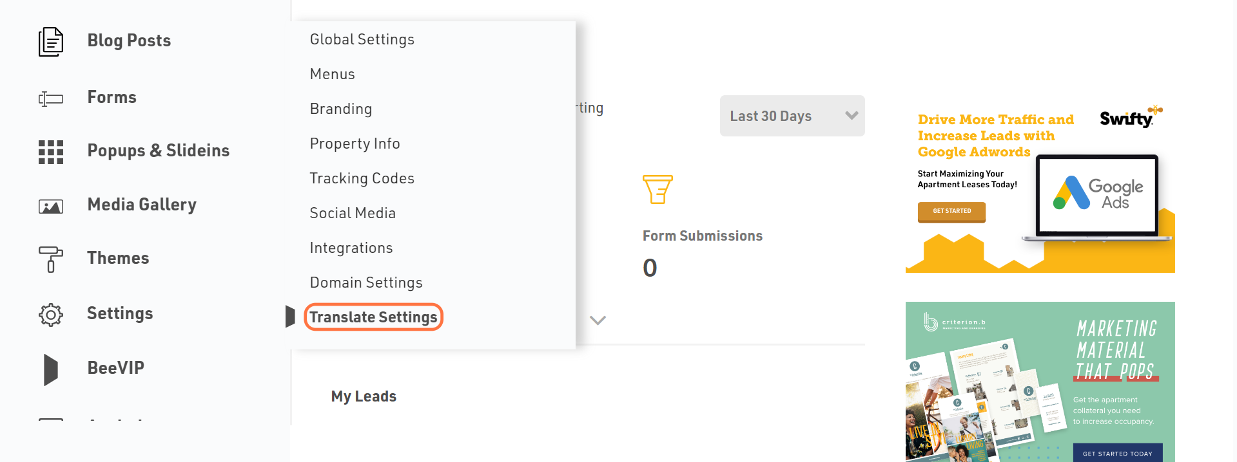Click the Google Ads laptop image
Image resolution: width=1237 pixels, height=462 pixels.
1096,195
